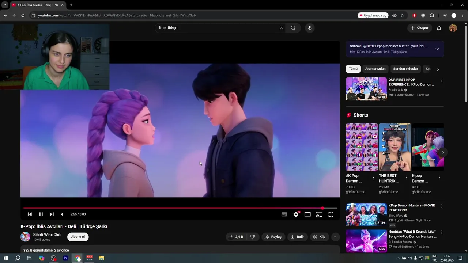Seek on the red video progress bar
This screenshot has height=263, width=468.
pyautogui.click(x=180, y=208)
